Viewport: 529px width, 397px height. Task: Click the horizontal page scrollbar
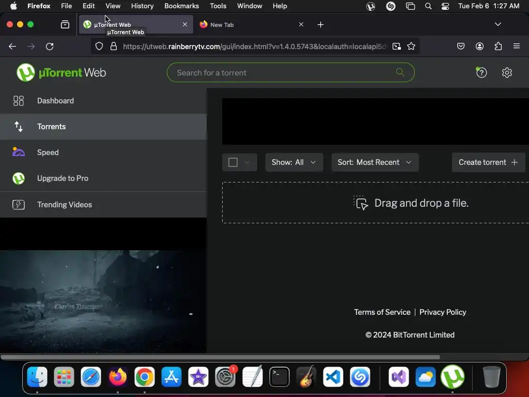pyautogui.click(x=220, y=357)
